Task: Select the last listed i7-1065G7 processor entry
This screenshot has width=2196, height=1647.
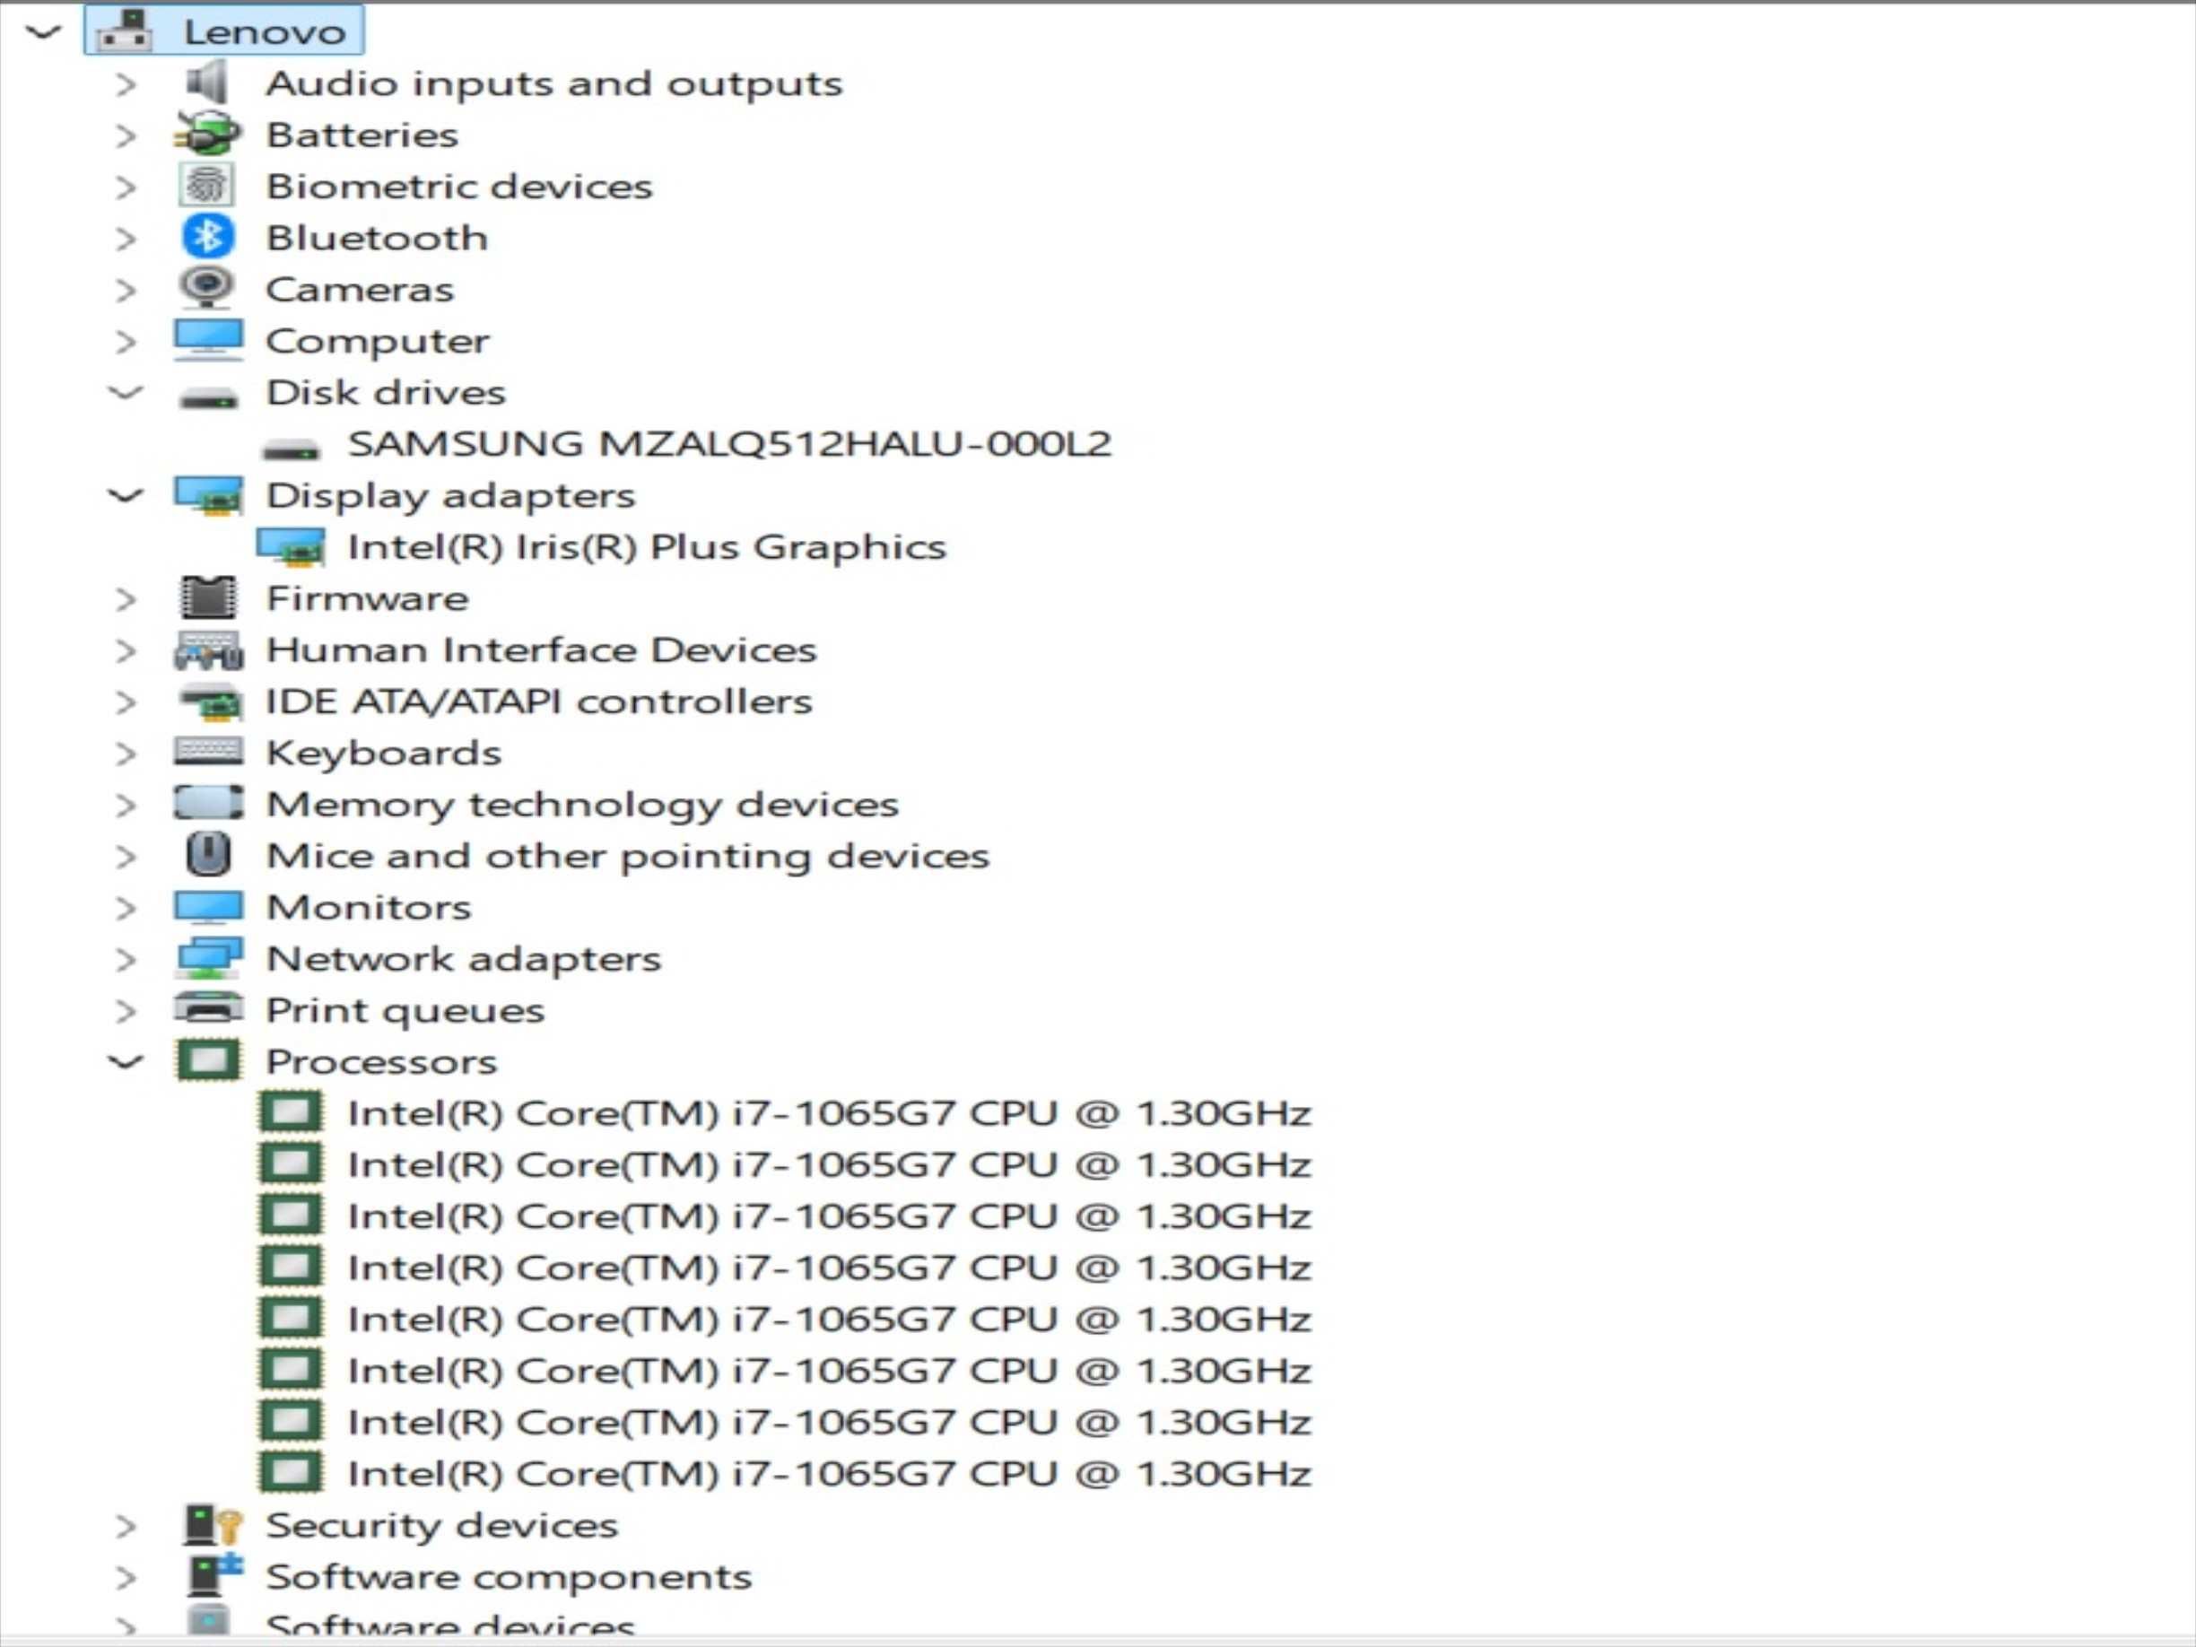Action: 830,1473
